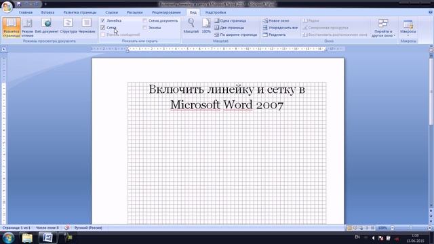Click the vertical scrollbar thumb

click(431, 91)
